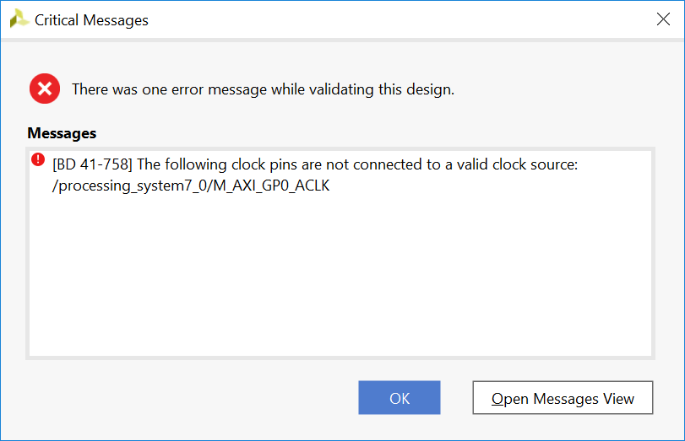Image resolution: width=685 pixels, height=441 pixels.
Task: Click the Messages heading label
Action: [62, 133]
